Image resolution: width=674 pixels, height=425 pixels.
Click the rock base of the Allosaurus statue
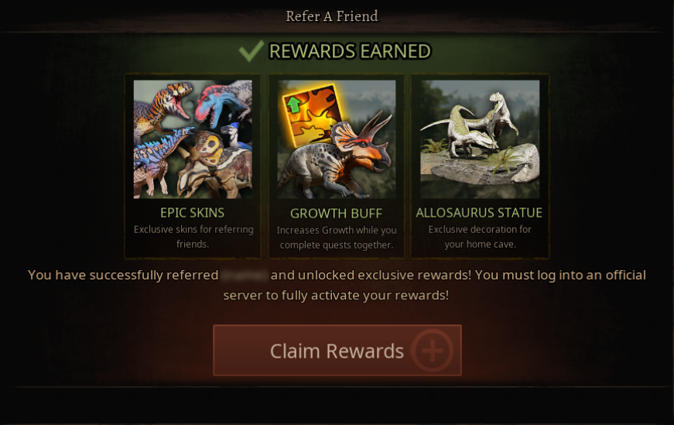pyautogui.click(x=480, y=166)
